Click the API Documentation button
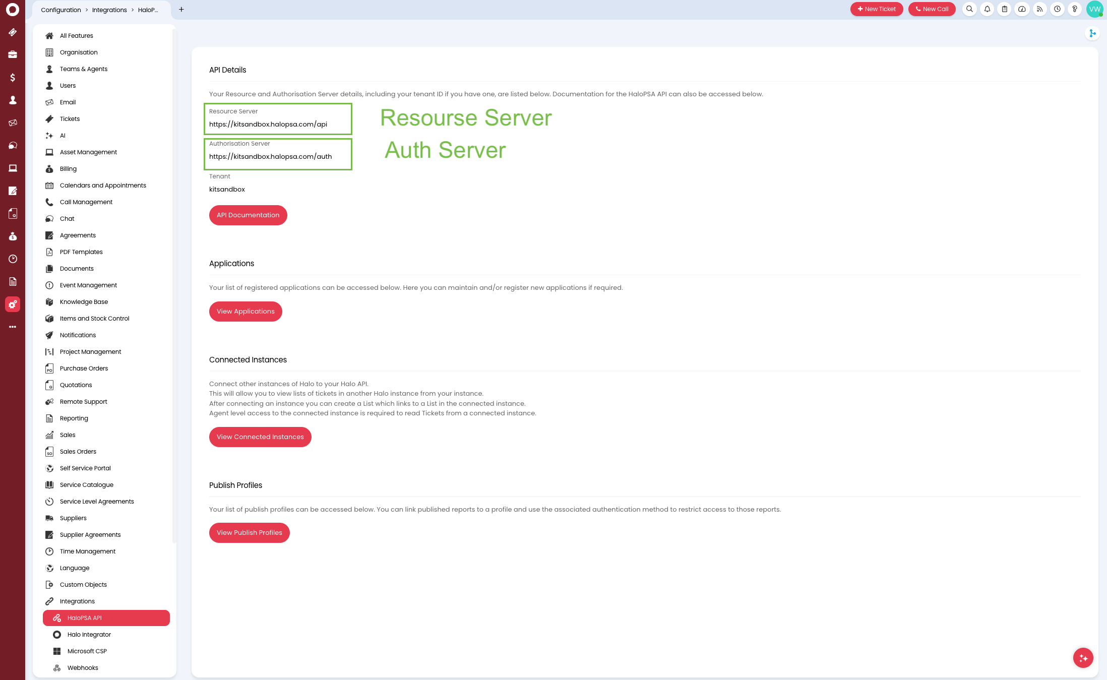Viewport: 1107px width, 680px height. point(248,215)
